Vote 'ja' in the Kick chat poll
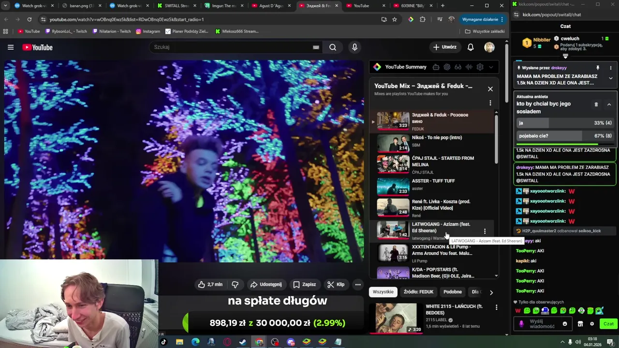The height and width of the screenshot is (348, 619). click(x=564, y=123)
